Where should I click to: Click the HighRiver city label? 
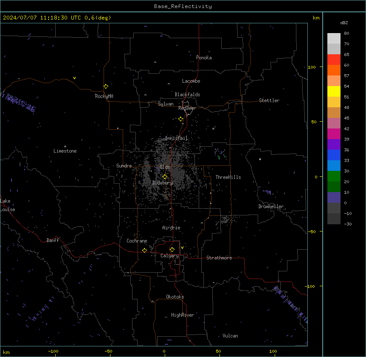tap(183, 315)
